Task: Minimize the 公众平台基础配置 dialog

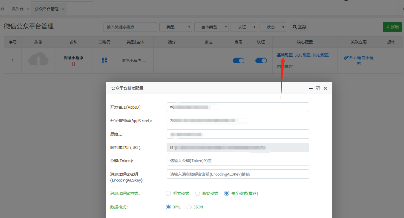Action: click(310, 88)
